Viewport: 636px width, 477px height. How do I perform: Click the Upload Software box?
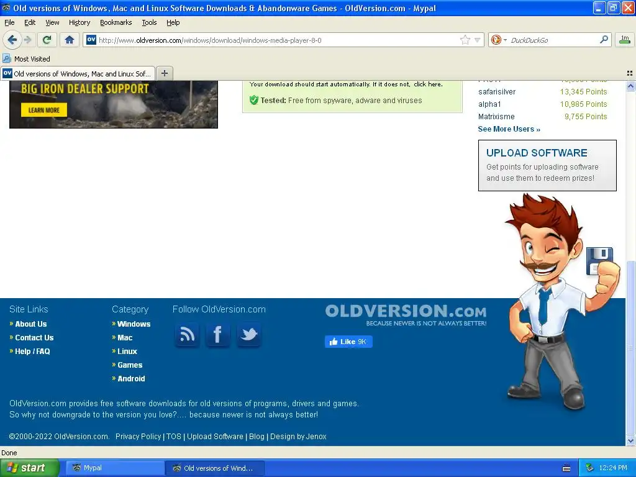[547, 165]
